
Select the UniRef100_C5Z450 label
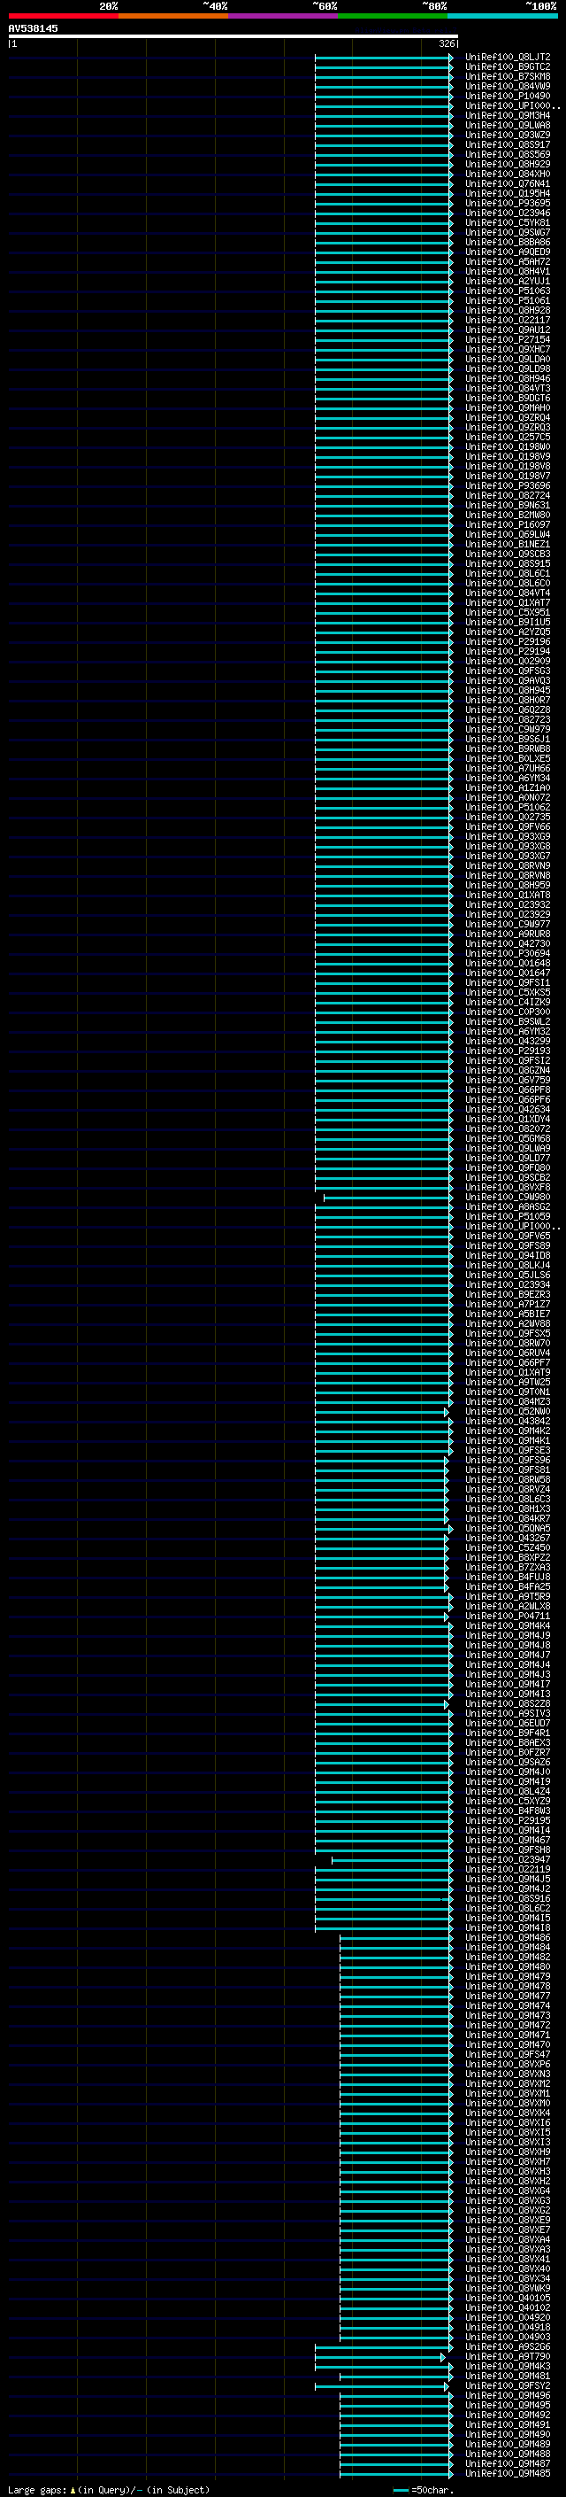(x=508, y=1548)
